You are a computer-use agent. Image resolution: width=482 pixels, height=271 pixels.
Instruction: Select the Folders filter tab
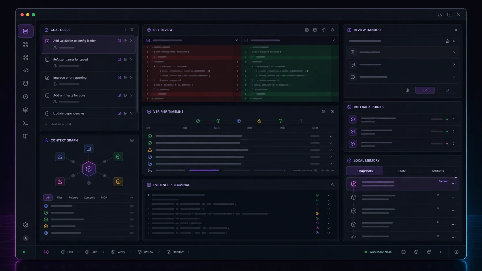coord(73,198)
